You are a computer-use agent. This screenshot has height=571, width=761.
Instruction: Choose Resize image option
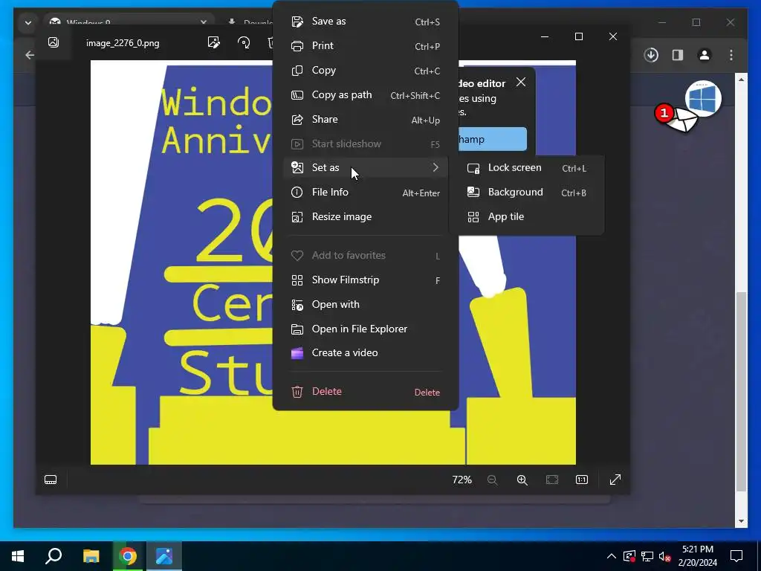tap(366, 217)
